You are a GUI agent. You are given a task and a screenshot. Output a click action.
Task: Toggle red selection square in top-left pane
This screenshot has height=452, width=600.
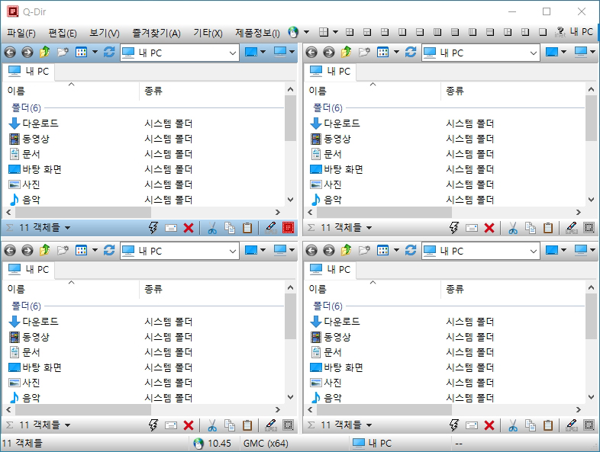pyautogui.click(x=288, y=228)
